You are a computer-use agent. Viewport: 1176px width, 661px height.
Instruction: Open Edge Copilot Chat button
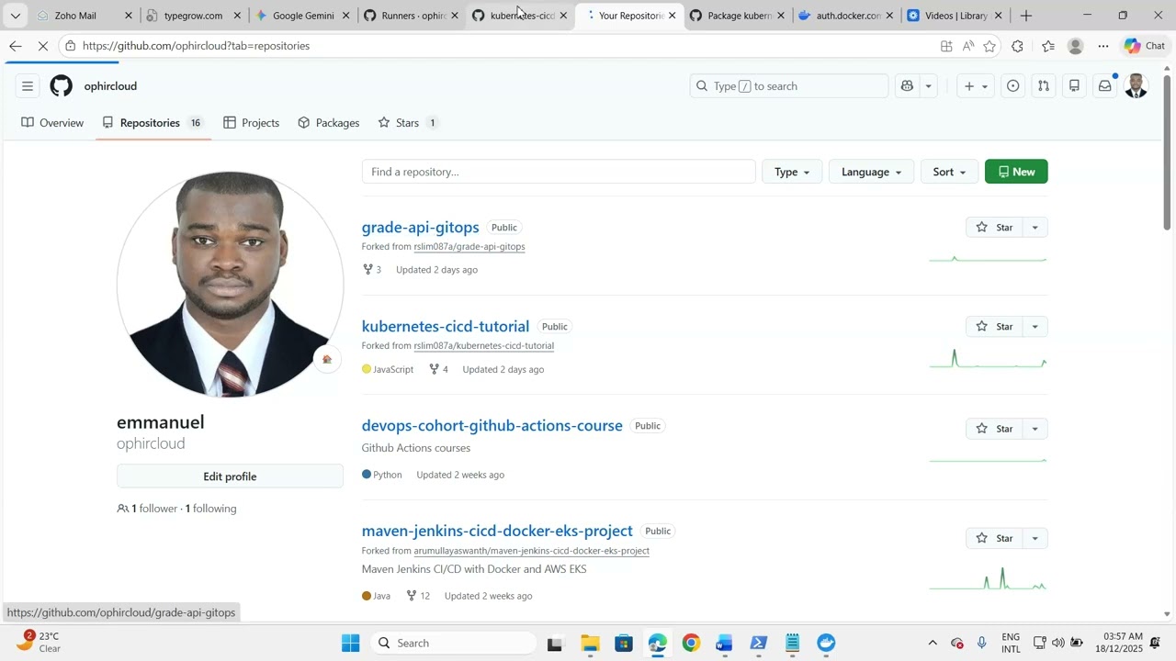pos(1145,46)
